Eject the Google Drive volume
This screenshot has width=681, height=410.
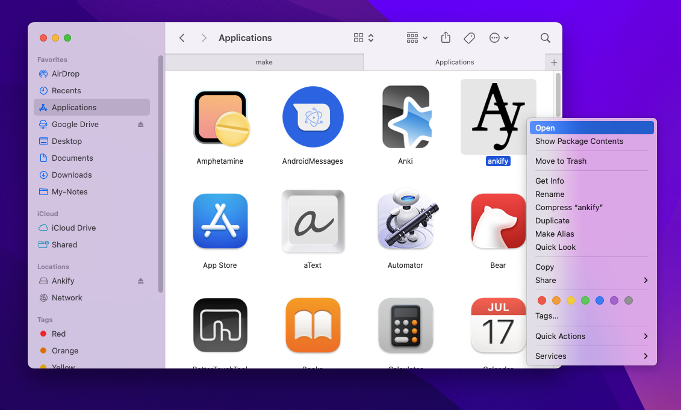click(x=141, y=124)
